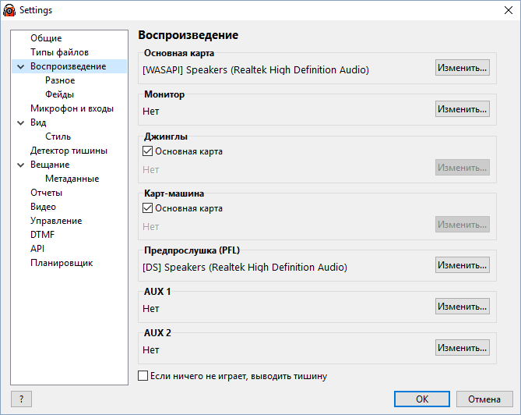Collapse the Воспроизведение tree node
Viewport: 521px width, 415px height.
click(20, 66)
